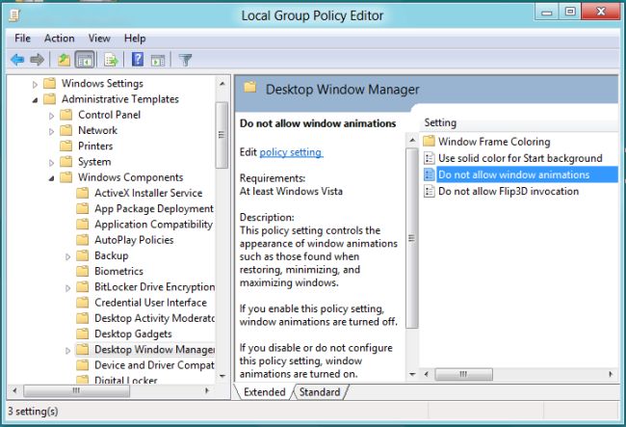Click Do not allow Flip3D policy icon

coord(430,192)
